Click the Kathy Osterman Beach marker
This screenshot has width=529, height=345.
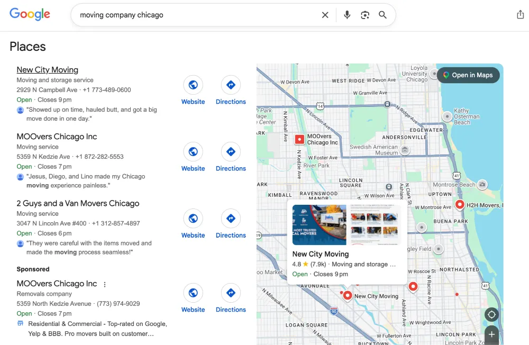(447, 116)
